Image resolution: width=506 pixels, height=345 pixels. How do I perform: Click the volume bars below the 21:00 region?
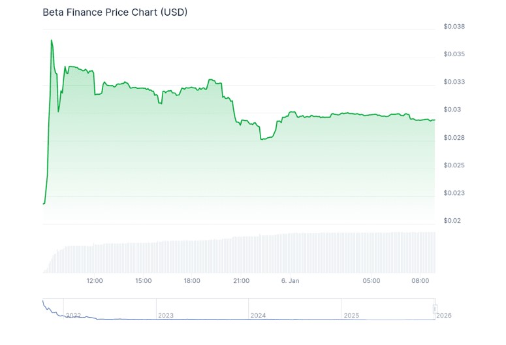tap(241, 255)
